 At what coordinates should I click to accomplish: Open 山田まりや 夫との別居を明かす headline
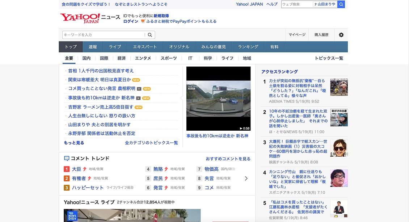click(x=99, y=125)
